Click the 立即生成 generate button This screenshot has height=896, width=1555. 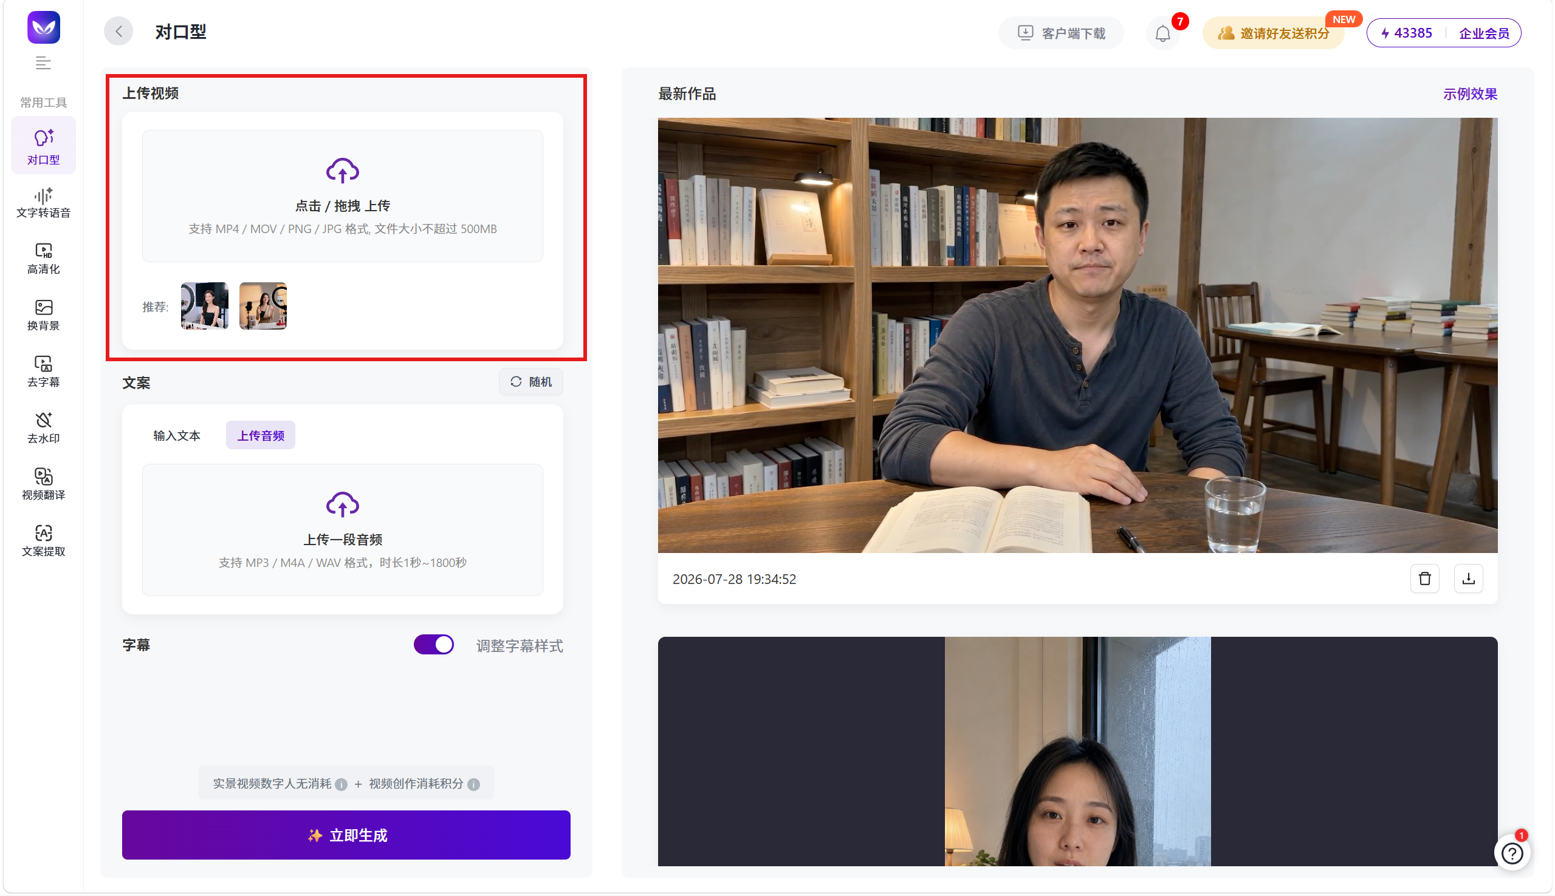pos(346,836)
